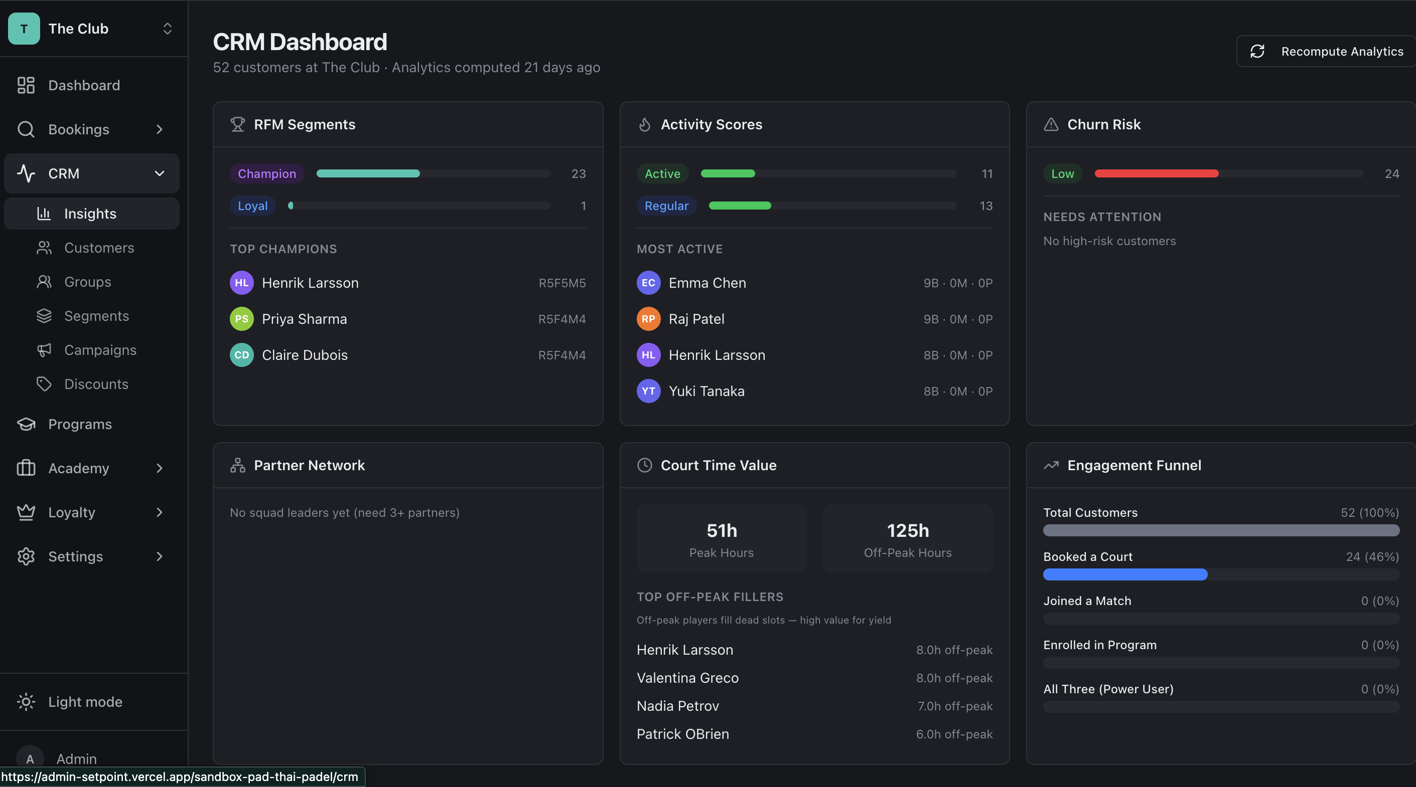
Task: Click the Programs graduation cap icon
Action: [x=26, y=424]
